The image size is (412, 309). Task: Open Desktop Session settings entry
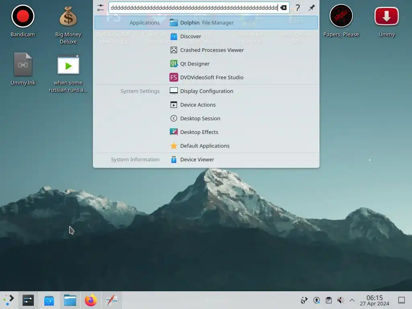click(x=206, y=118)
